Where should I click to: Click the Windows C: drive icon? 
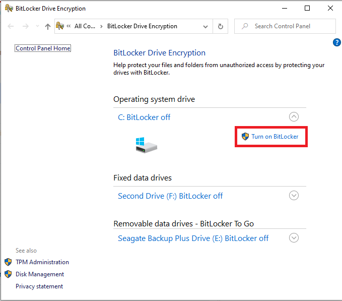click(146, 145)
